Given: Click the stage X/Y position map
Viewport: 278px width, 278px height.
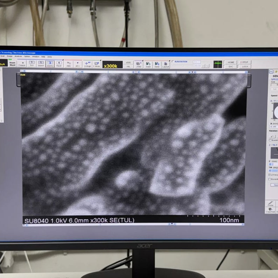Looking at the screenshot, I should (x=275, y=111).
